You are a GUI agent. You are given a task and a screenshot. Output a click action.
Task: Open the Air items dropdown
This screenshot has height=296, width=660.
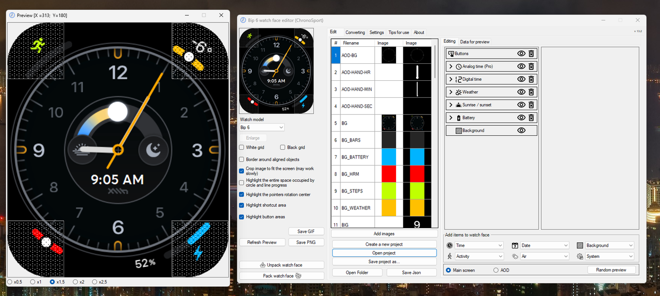544,256
